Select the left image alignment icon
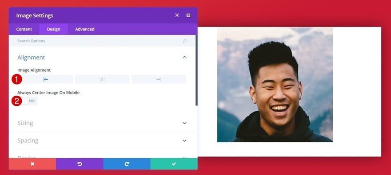391x175 pixels. point(45,79)
